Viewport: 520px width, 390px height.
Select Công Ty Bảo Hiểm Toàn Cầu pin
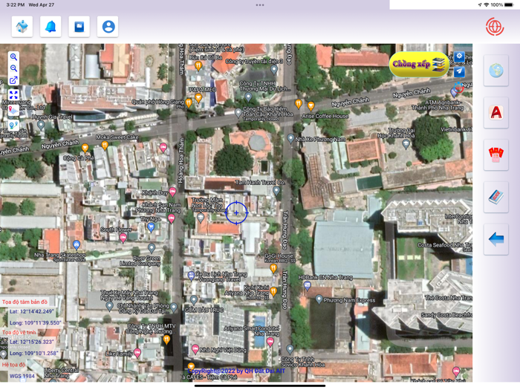coord(238,112)
